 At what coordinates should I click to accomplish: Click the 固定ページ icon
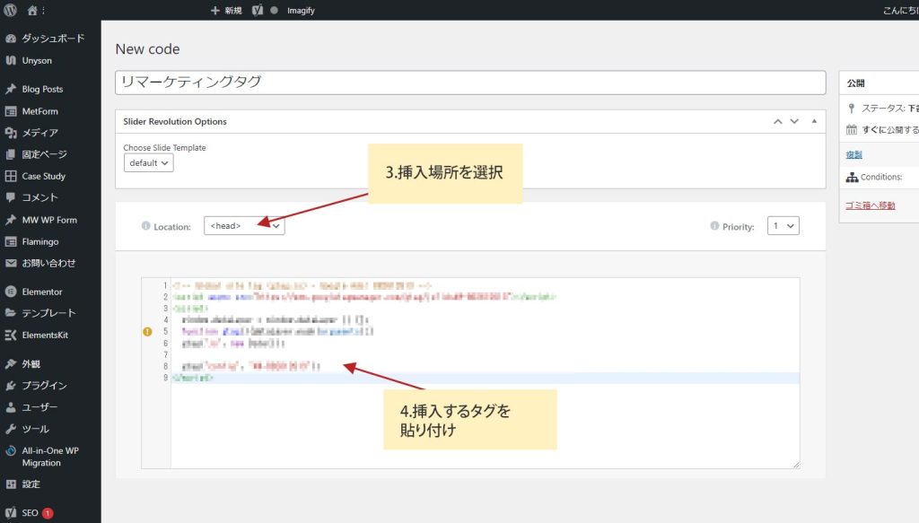[11, 154]
